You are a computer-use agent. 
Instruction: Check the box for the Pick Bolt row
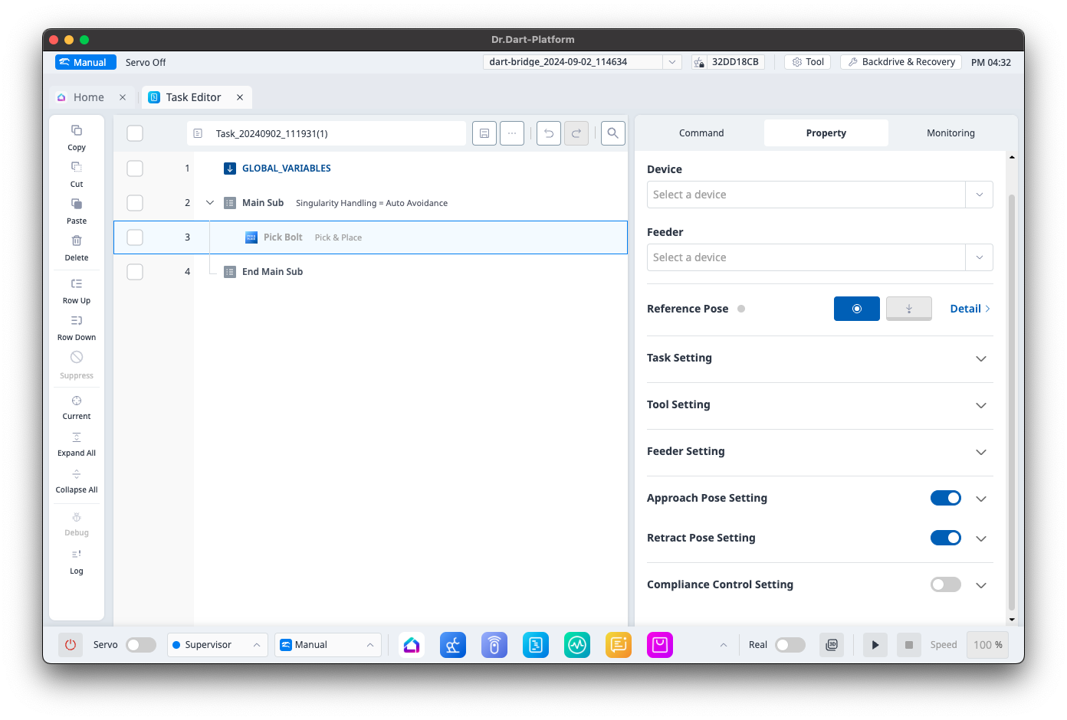pos(135,237)
